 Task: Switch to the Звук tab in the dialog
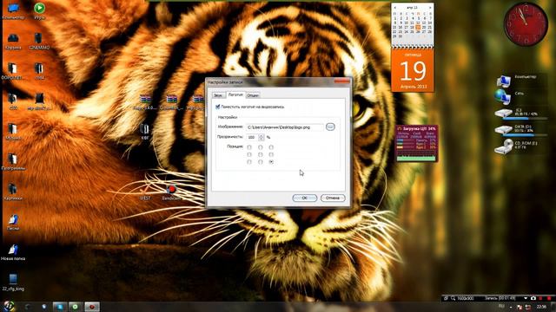(218, 95)
